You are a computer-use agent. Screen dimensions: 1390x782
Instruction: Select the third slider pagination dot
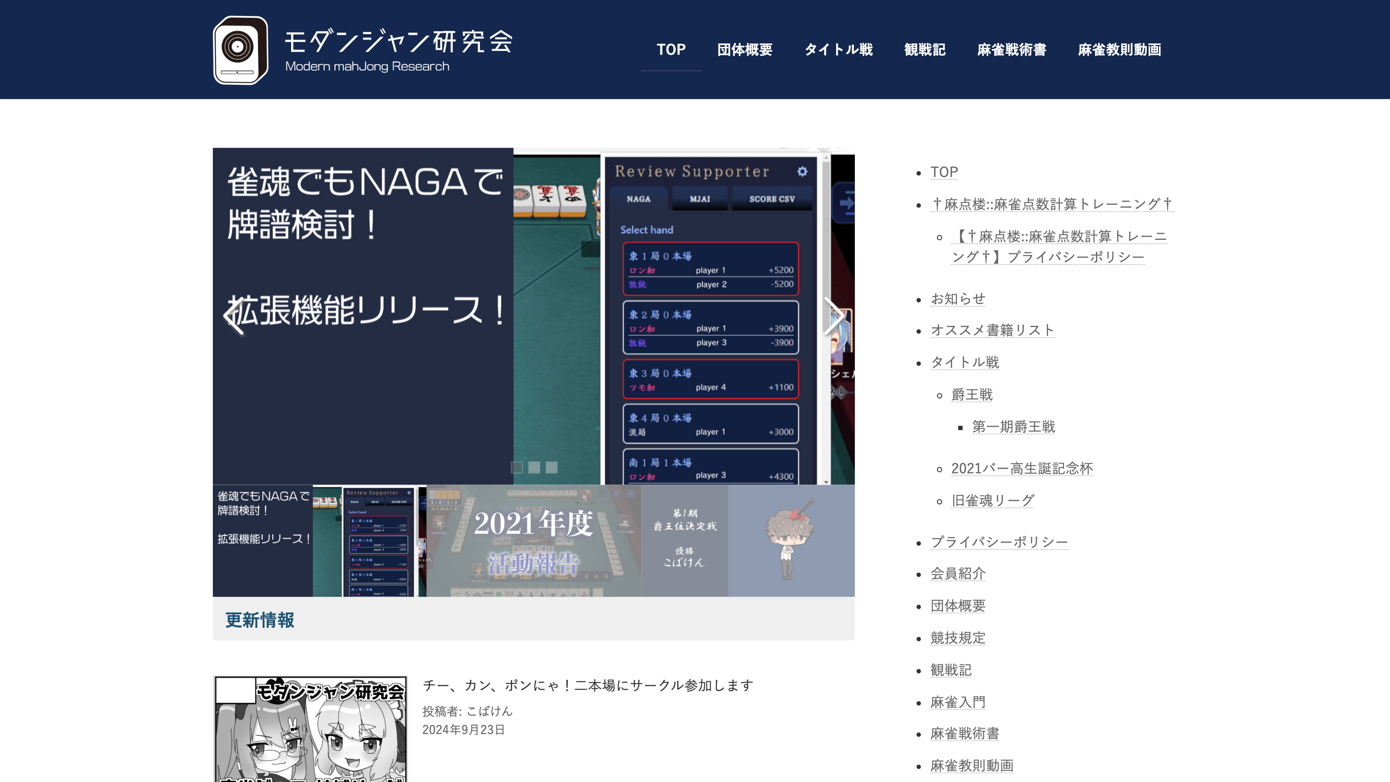tap(551, 467)
